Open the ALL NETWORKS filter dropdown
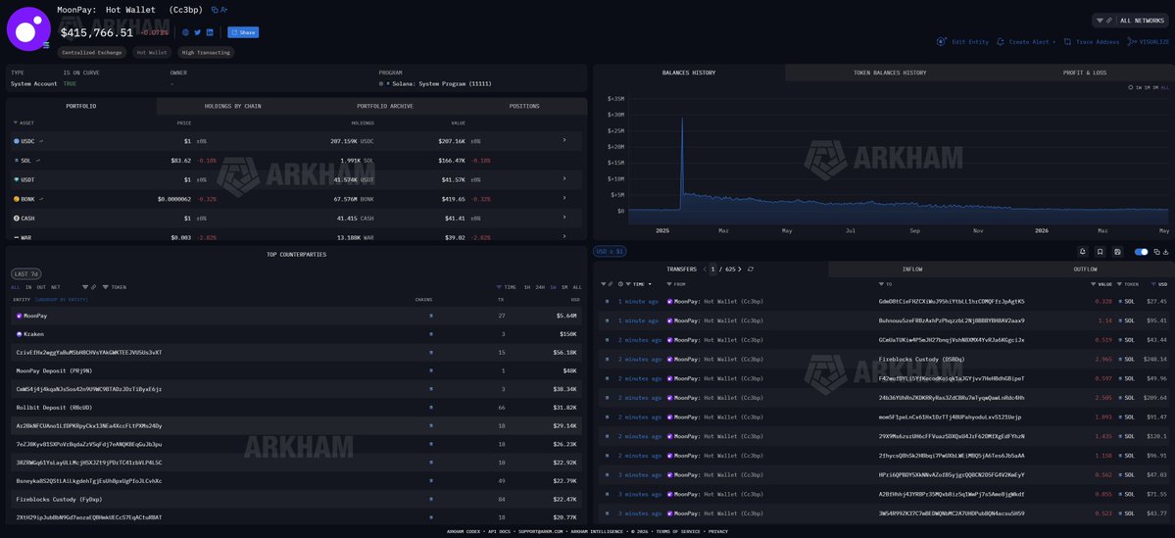Viewport: 1175px width, 538px height. (x=1130, y=21)
